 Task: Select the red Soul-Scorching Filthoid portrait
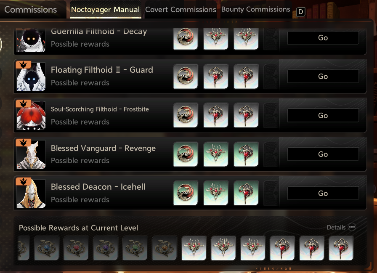pos(31,115)
